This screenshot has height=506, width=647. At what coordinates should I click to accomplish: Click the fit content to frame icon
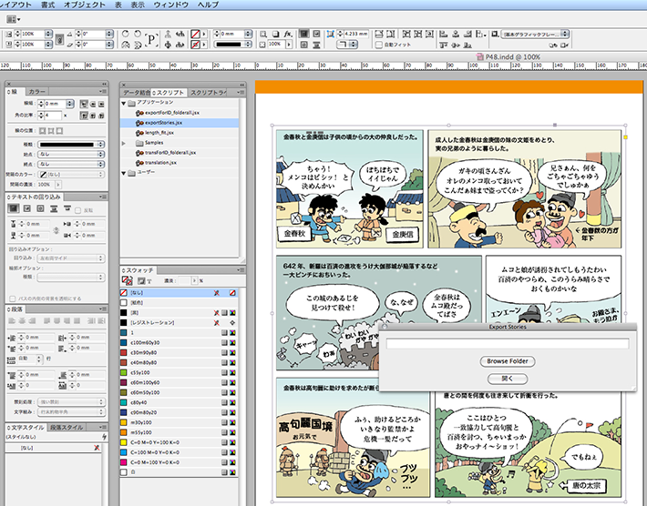tap(406, 34)
